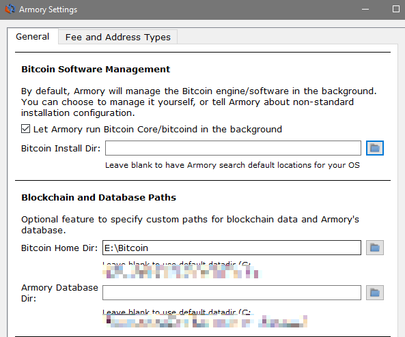Click the Bitcoin Software Management heading
This screenshot has width=405, height=337.
96,69
